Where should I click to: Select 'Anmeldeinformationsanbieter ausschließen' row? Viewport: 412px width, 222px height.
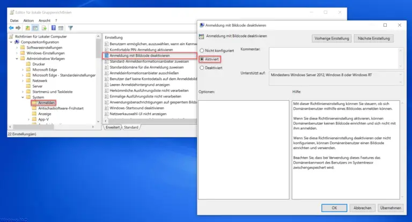(150, 73)
